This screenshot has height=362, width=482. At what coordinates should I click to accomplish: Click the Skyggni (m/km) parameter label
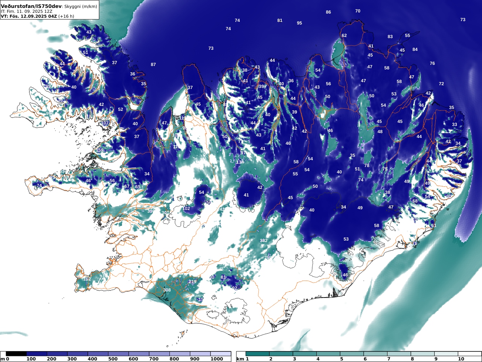pos(81,7)
